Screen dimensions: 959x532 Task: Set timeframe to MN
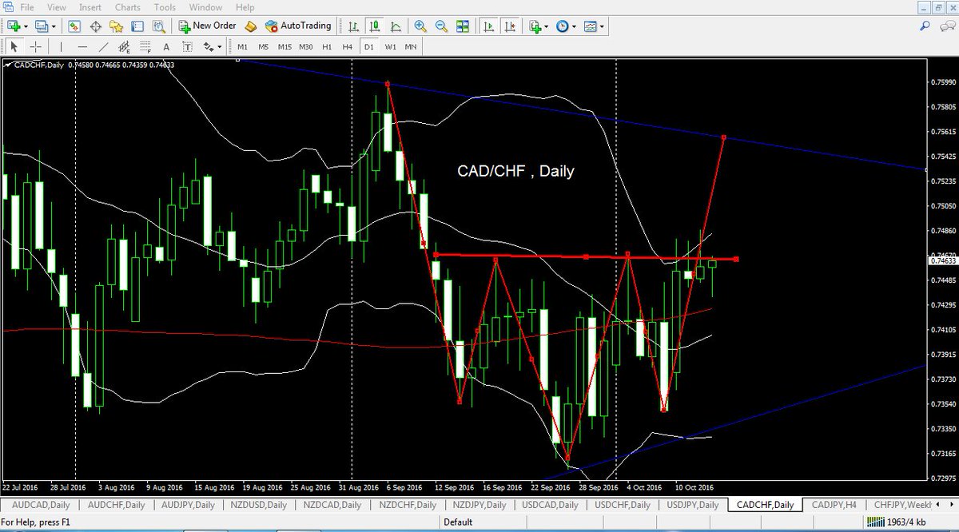pos(411,47)
